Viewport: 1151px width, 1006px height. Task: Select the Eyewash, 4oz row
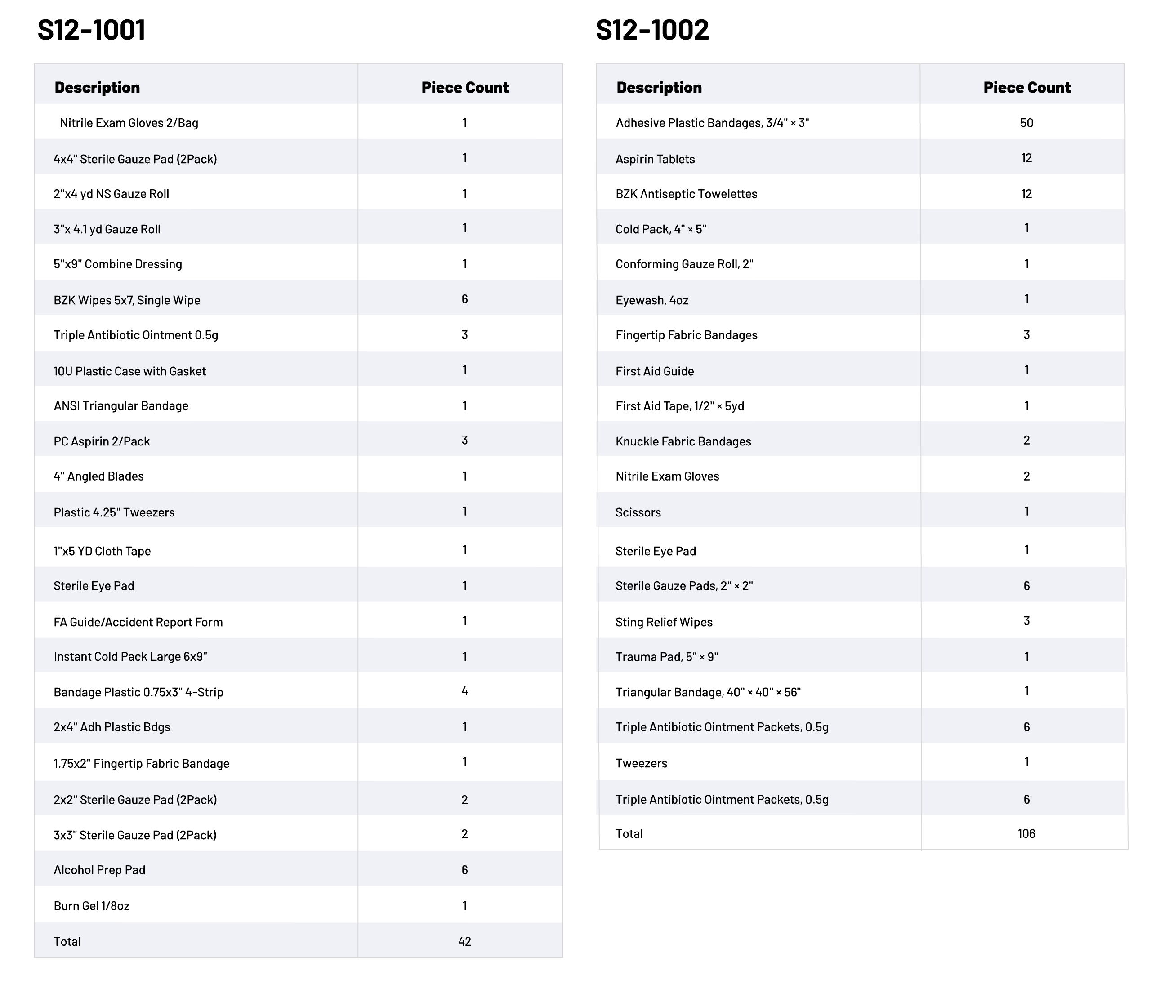pyautogui.click(x=652, y=300)
